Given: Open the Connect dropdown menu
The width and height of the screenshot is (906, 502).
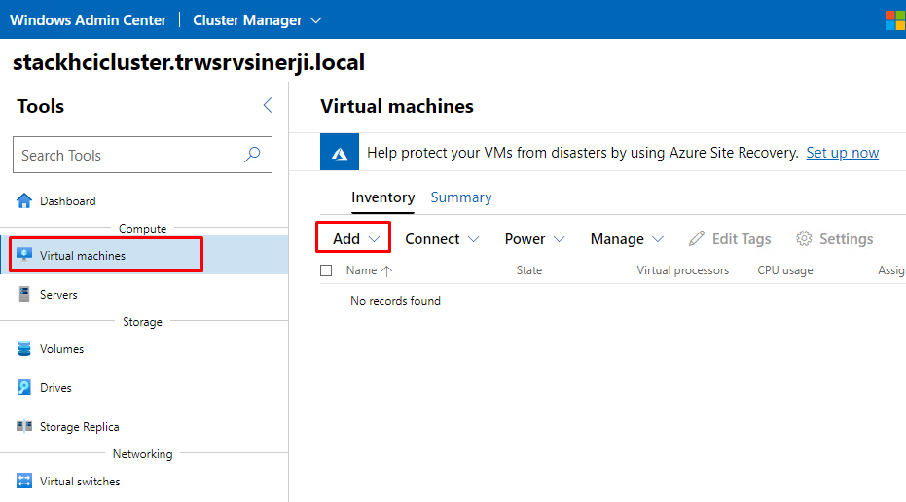Looking at the screenshot, I should (442, 238).
